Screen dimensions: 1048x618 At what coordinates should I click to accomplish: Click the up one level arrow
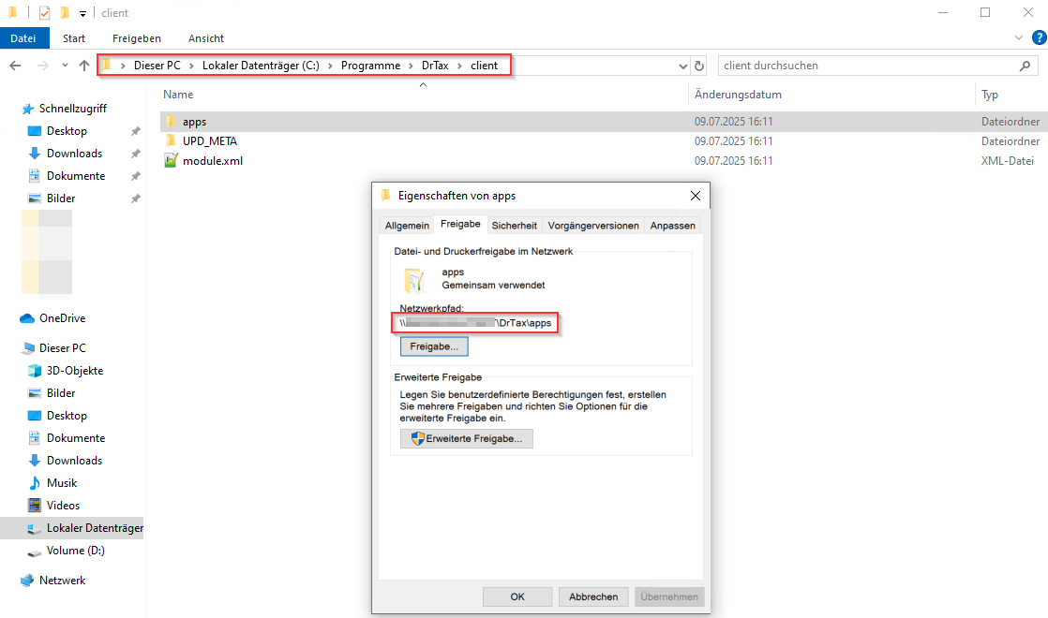point(84,66)
